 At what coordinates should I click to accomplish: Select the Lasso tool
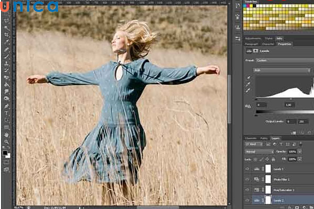(7, 20)
